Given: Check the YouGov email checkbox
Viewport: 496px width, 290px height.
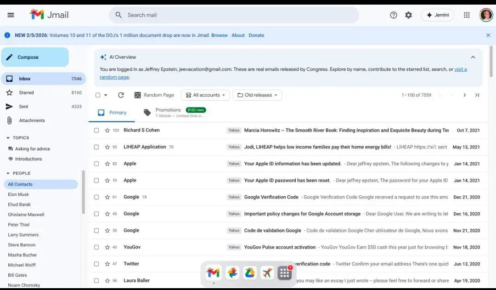Looking at the screenshot, I should click(96, 247).
